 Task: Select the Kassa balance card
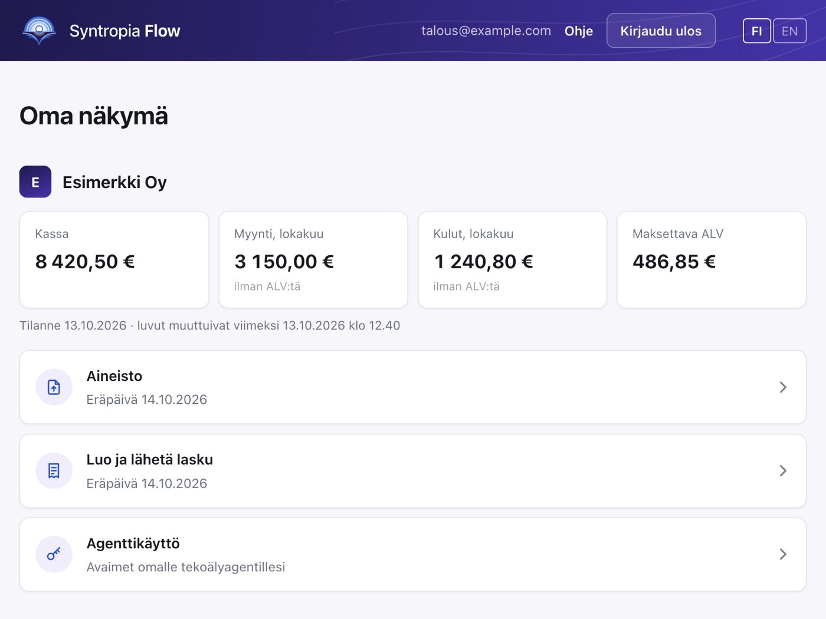[114, 260]
